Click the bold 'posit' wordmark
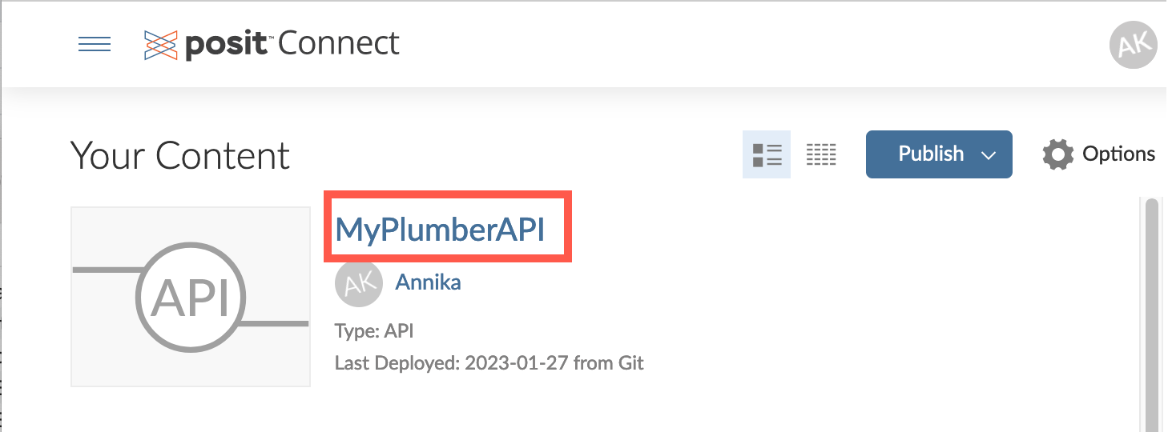 [226, 45]
